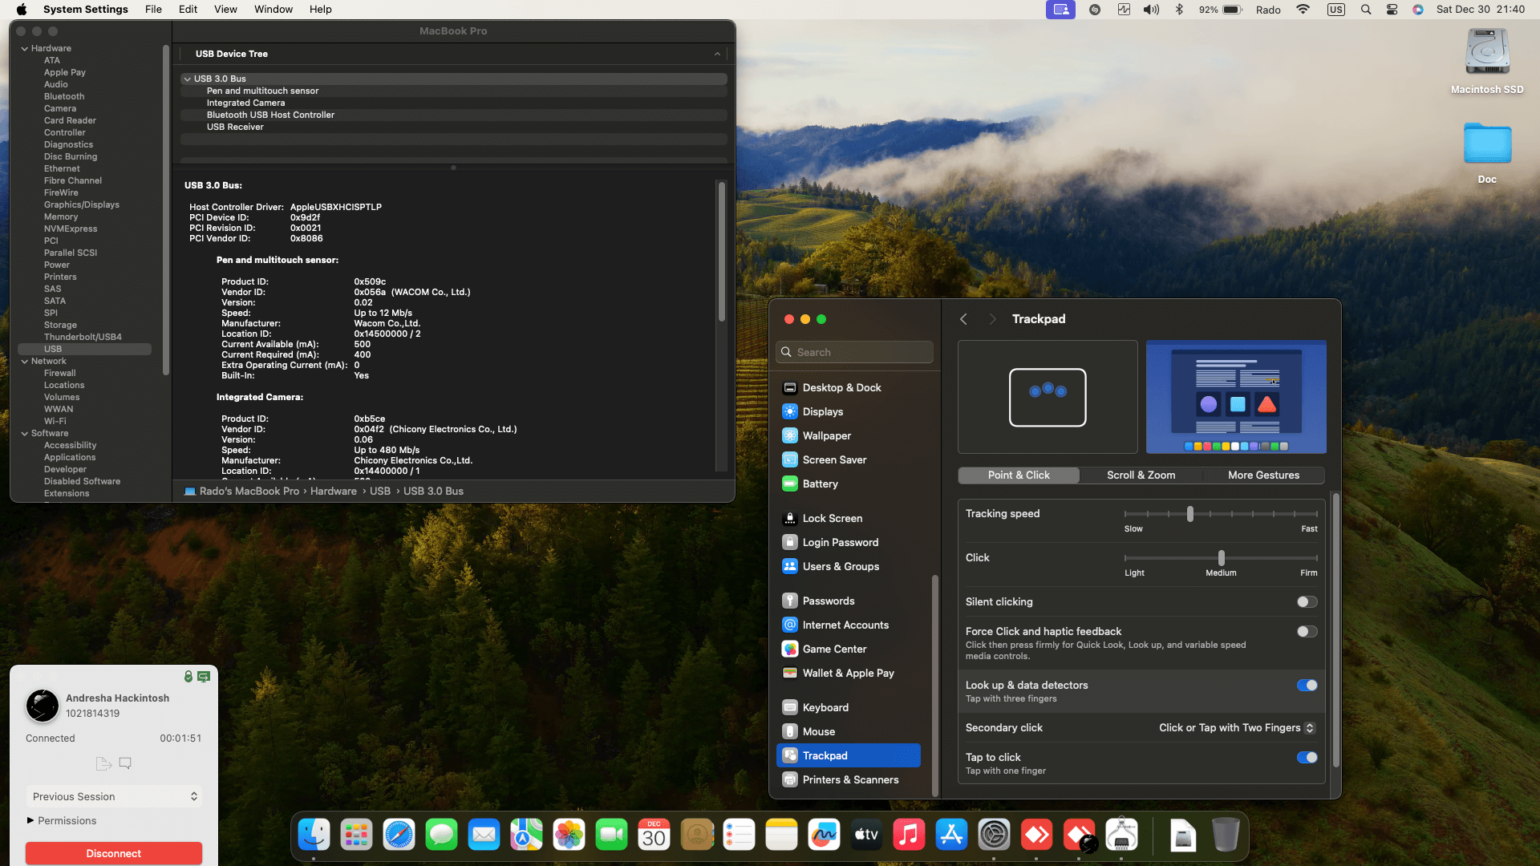This screenshot has height=866, width=1540.
Task: Collapse the USB 3.0 Bus tree node
Action: click(x=187, y=79)
